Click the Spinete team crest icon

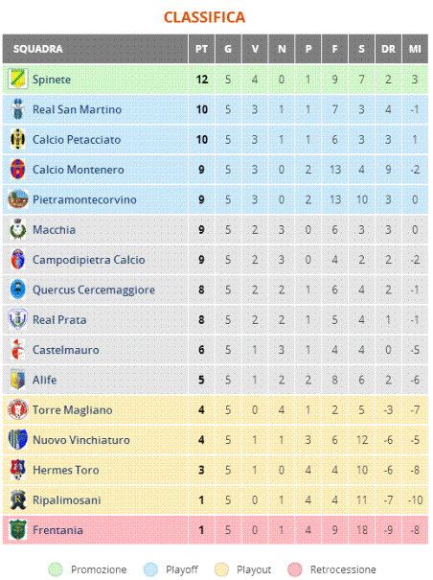[18, 80]
